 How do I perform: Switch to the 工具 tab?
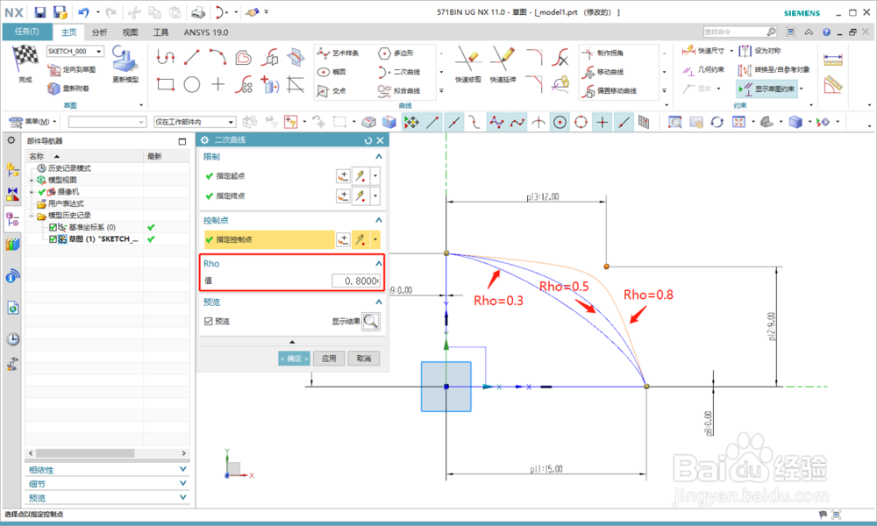click(161, 32)
